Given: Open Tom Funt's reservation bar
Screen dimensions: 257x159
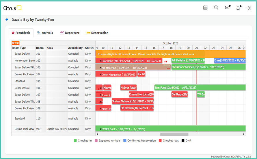Looking at the screenshot, I should pos(200,88).
